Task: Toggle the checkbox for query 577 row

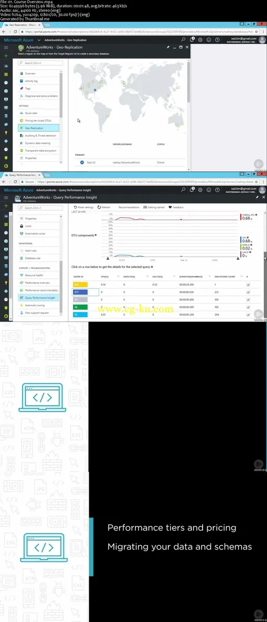Action: [x=248, y=292]
